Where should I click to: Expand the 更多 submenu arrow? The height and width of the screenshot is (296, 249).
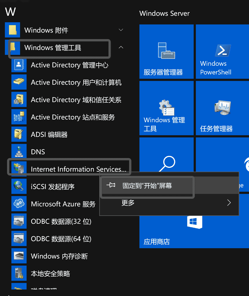pos(229,203)
